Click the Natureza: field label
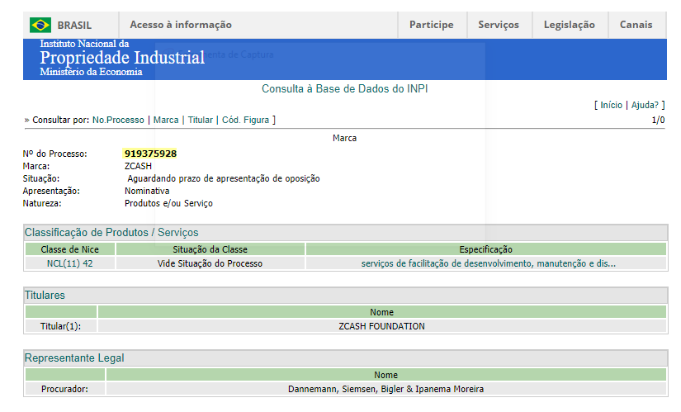This screenshot has height=412, width=681. [x=42, y=203]
